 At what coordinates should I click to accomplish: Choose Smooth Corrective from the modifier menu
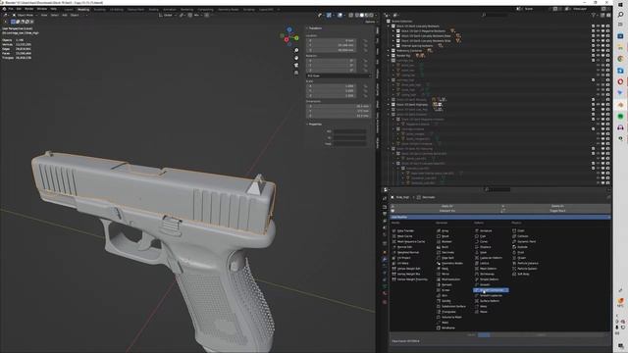pyautogui.click(x=491, y=290)
